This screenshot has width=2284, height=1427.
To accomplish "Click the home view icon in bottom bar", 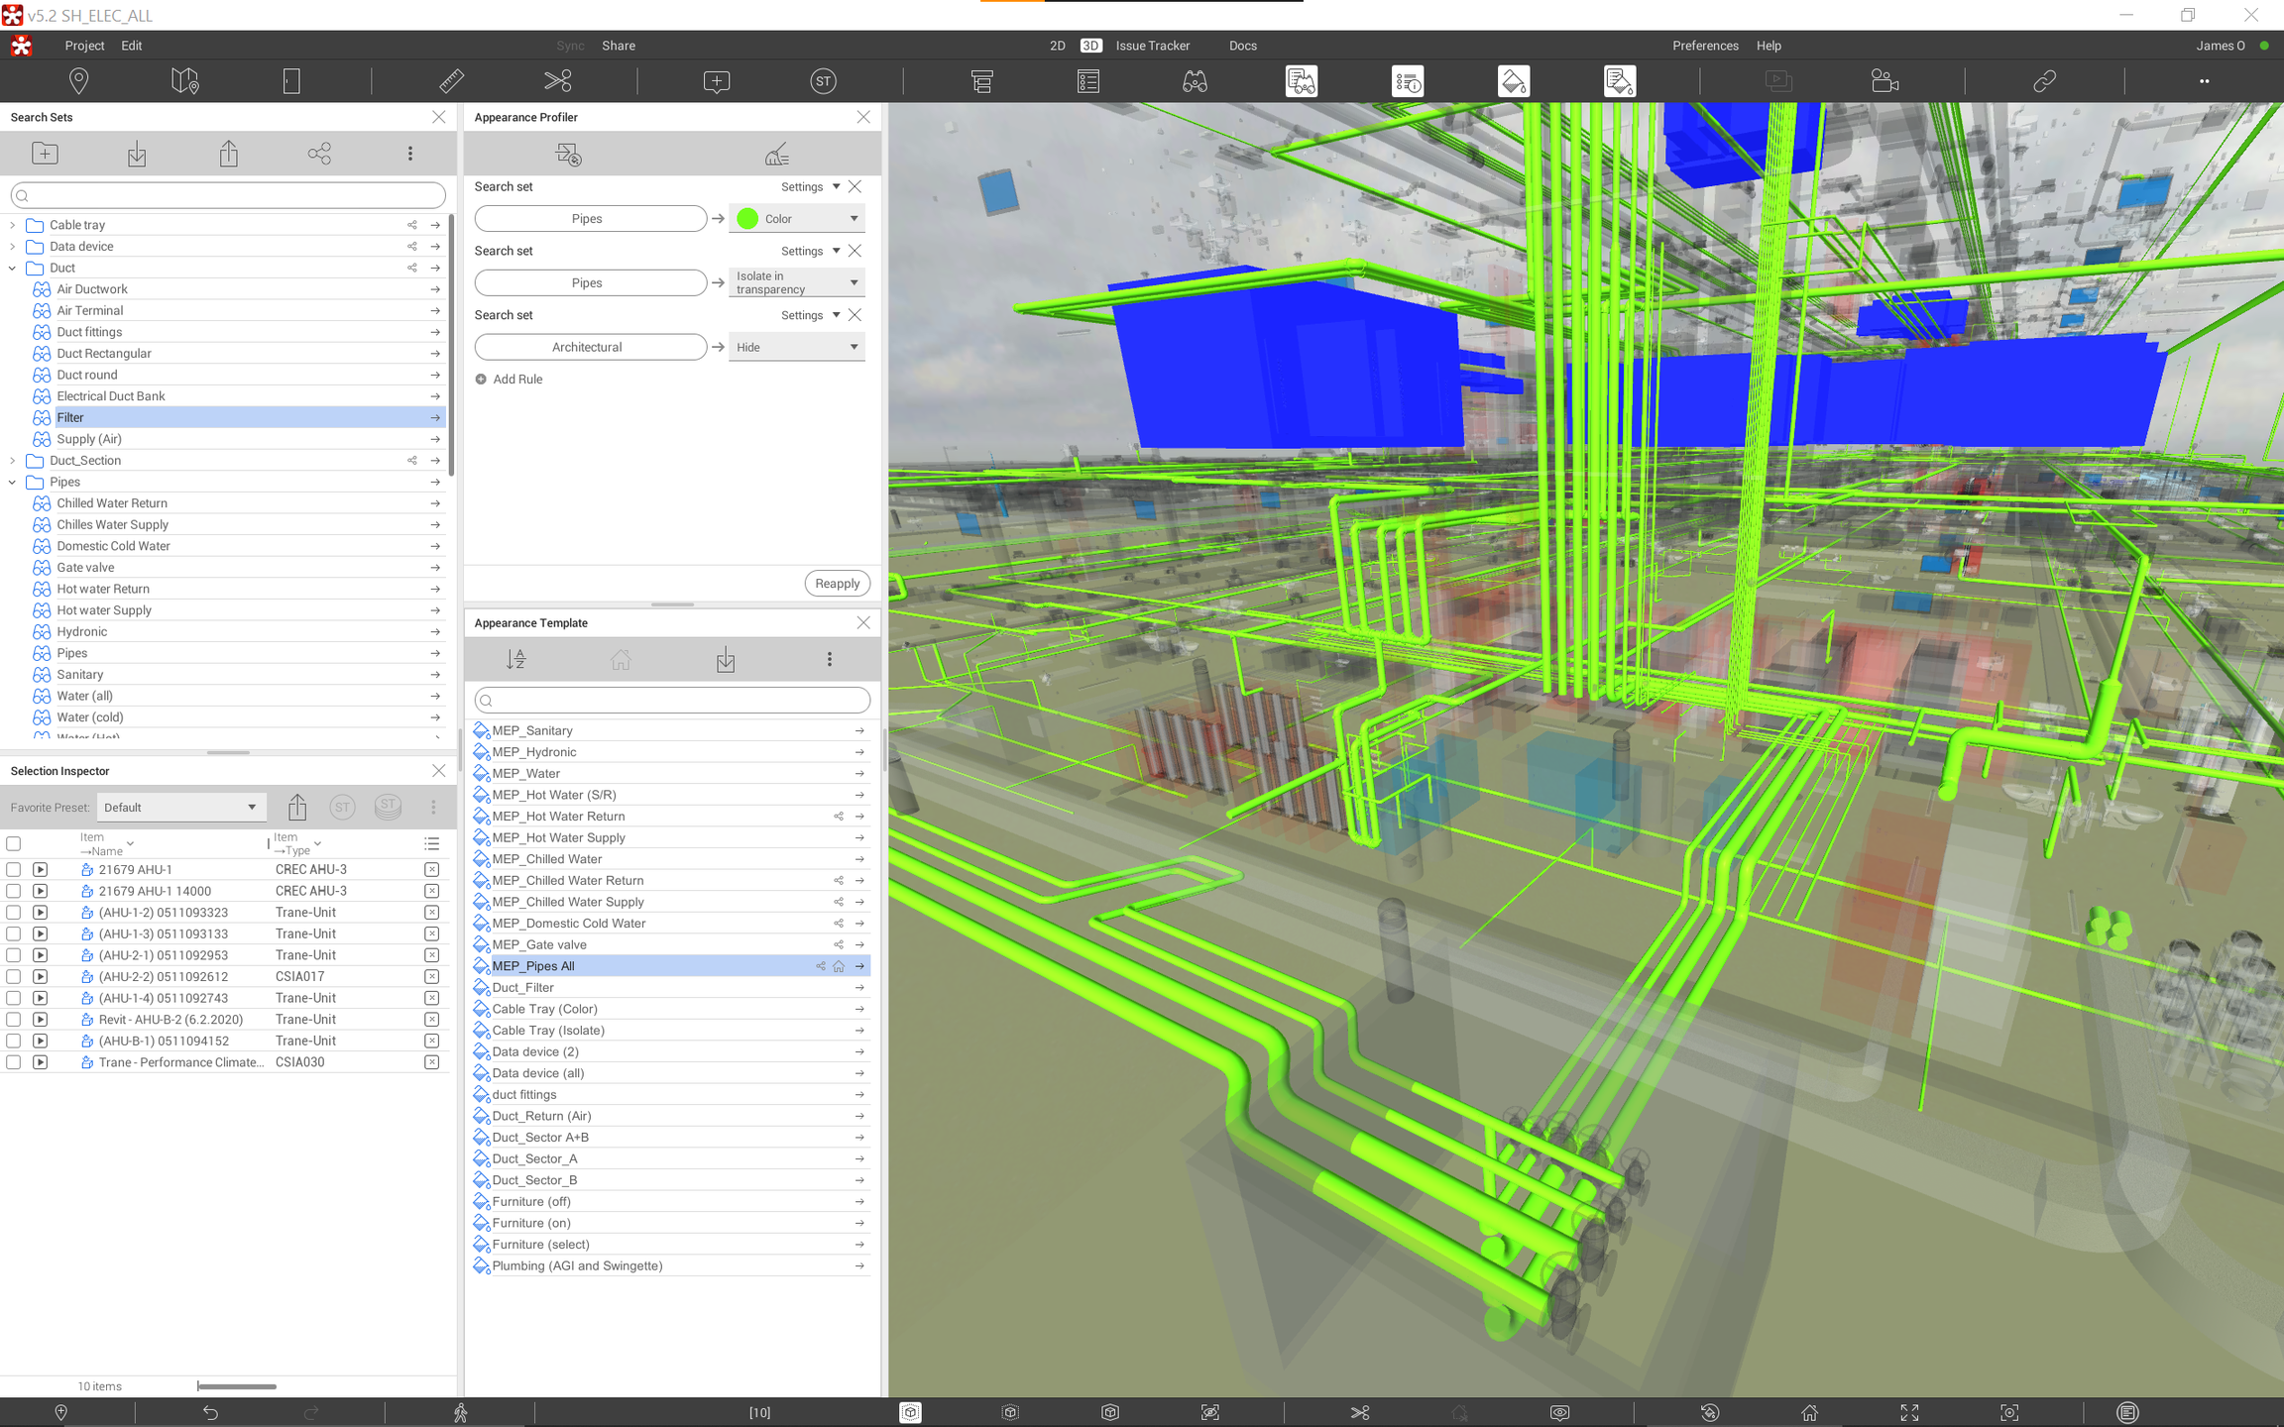I will (x=1809, y=1412).
